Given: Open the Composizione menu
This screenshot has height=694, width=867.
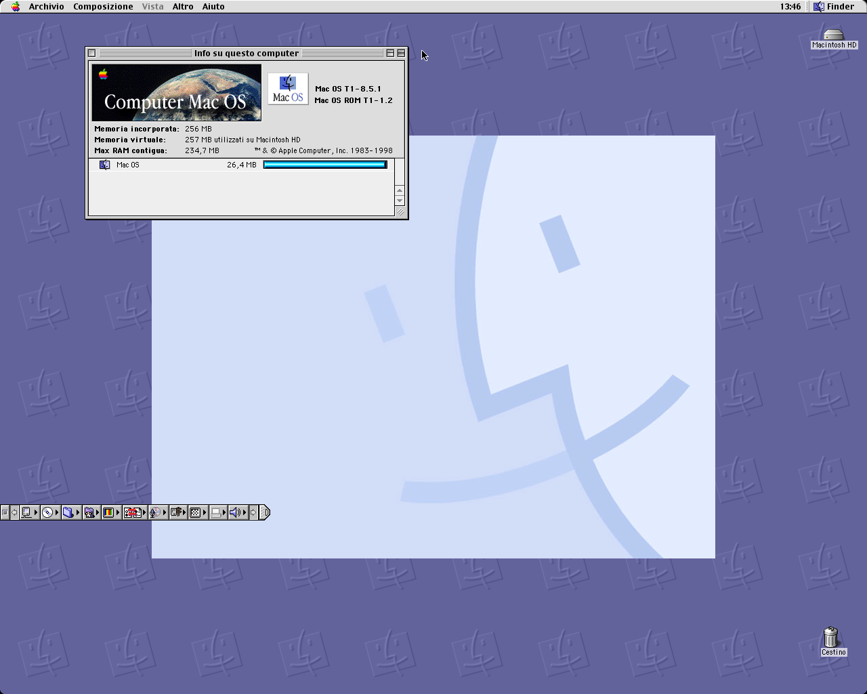Looking at the screenshot, I should 103,6.
